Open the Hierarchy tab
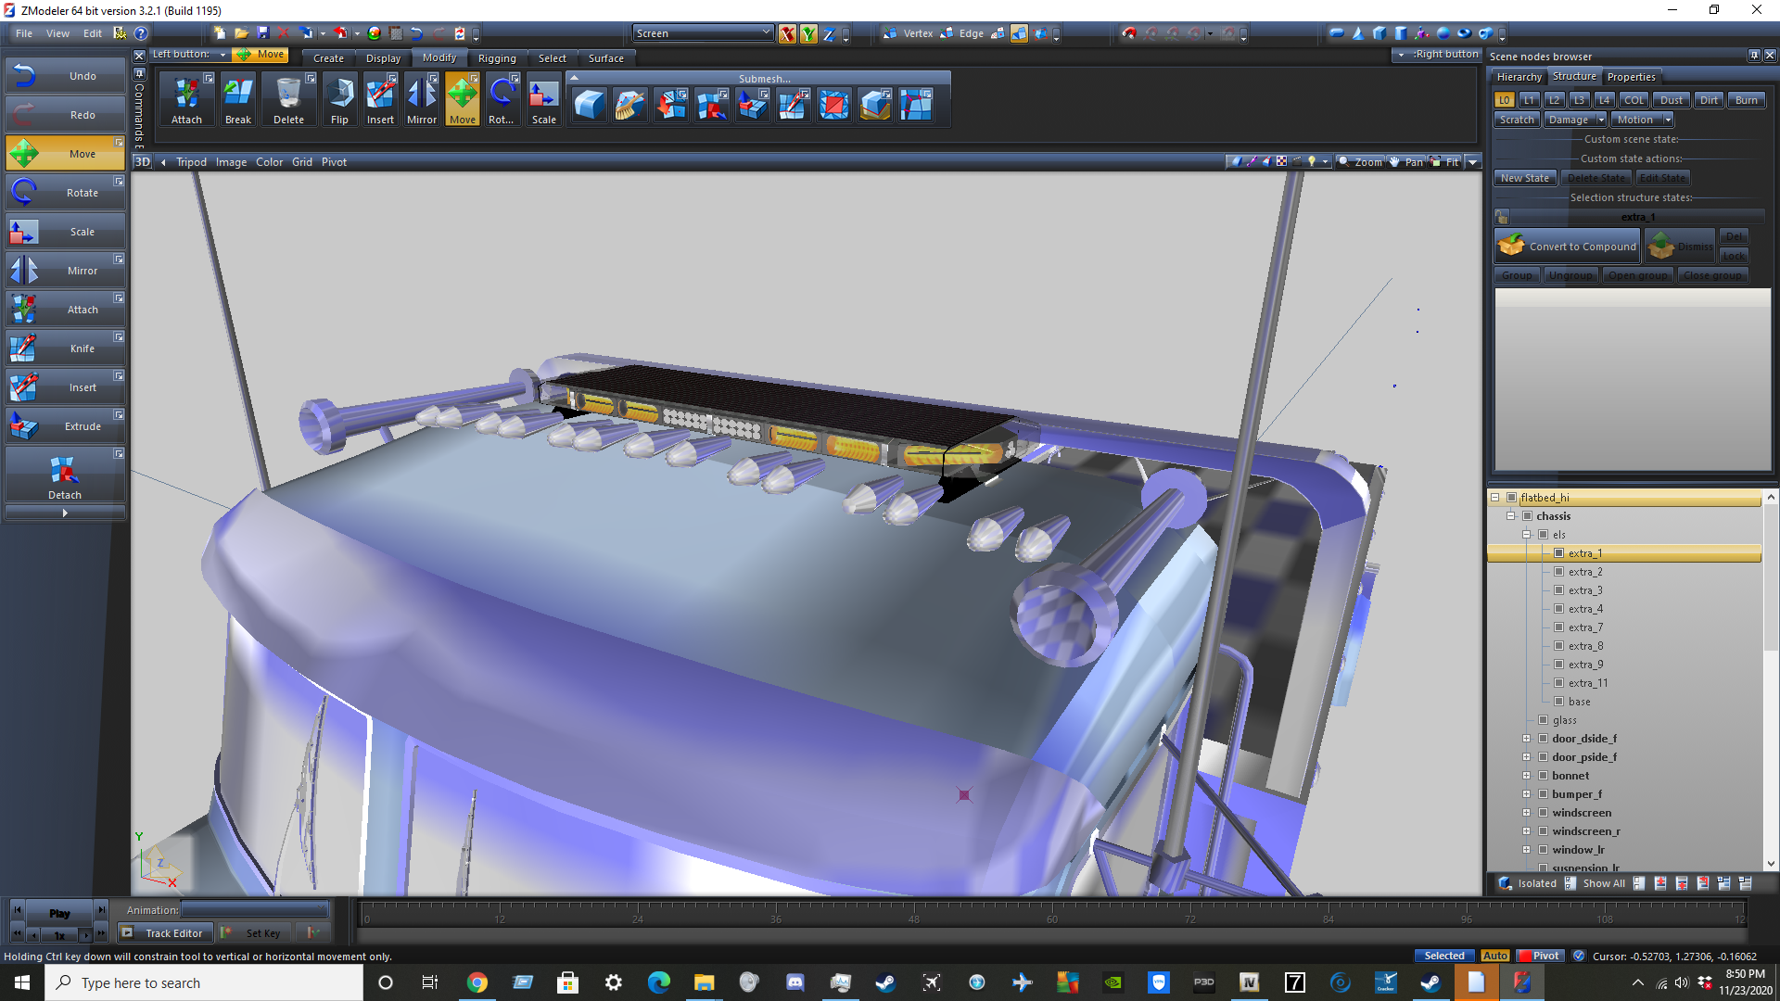Viewport: 1780px width, 1001px height. [x=1519, y=77]
